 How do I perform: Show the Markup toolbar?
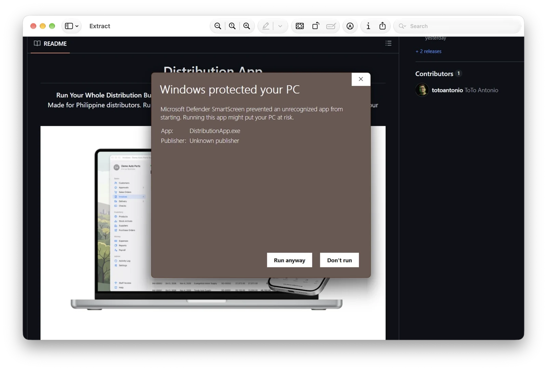coord(350,26)
